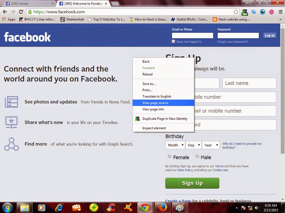Open Hack website using bookmark
The height and width of the screenshot is (213, 285).
tap(231, 19)
